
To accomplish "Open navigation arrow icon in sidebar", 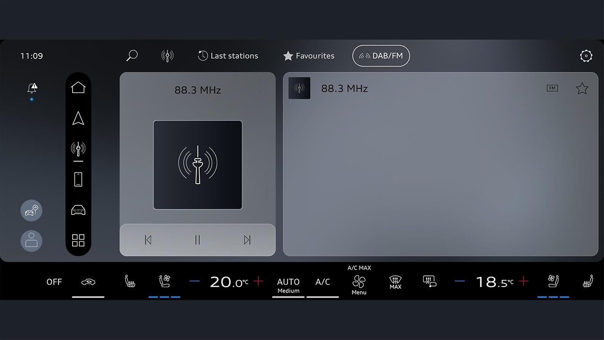I will click(78, 119).
